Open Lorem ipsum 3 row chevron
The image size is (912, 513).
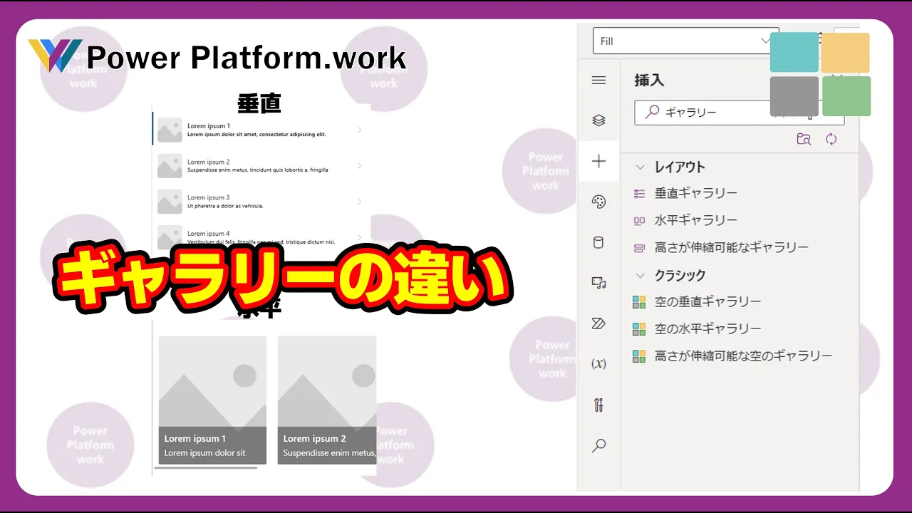coord(359,201)
